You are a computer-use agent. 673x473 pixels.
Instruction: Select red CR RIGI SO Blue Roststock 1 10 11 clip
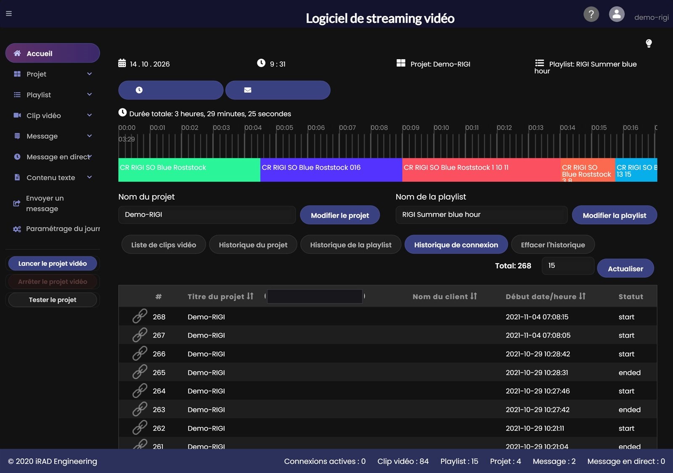pos(481,170)
